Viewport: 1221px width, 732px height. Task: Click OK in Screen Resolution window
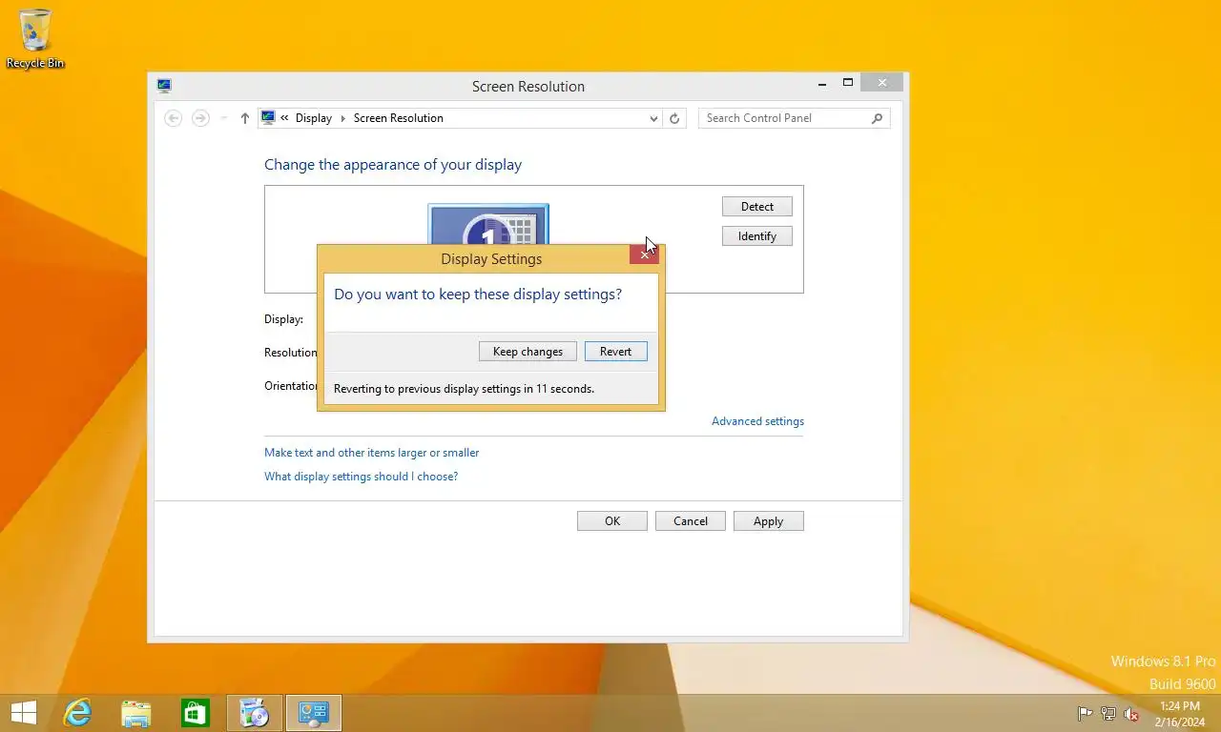[612, 521]
